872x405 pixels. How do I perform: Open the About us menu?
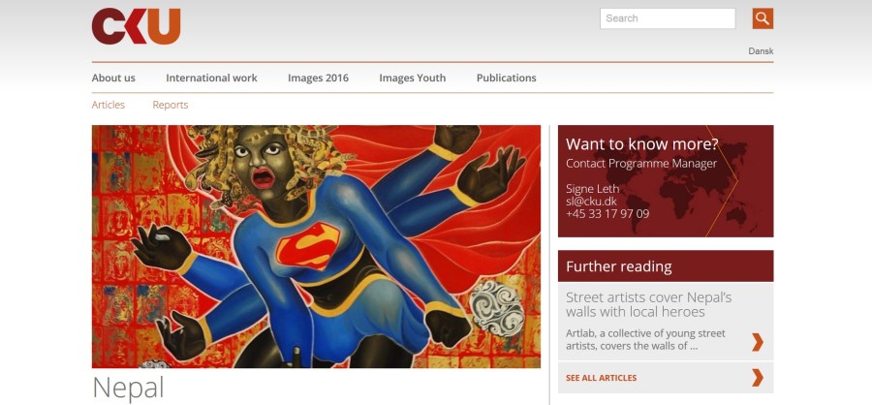point(113,78)
